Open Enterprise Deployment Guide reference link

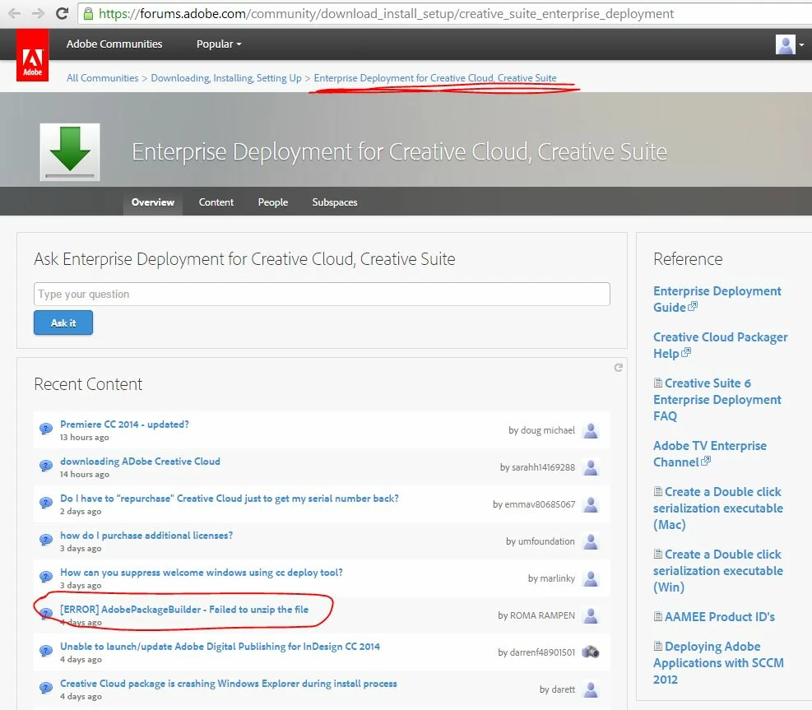tap(717, 299)
